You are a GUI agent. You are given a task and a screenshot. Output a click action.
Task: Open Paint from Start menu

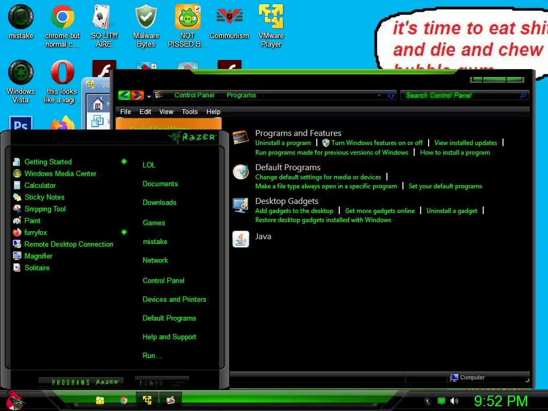click(x=32, y=220)
